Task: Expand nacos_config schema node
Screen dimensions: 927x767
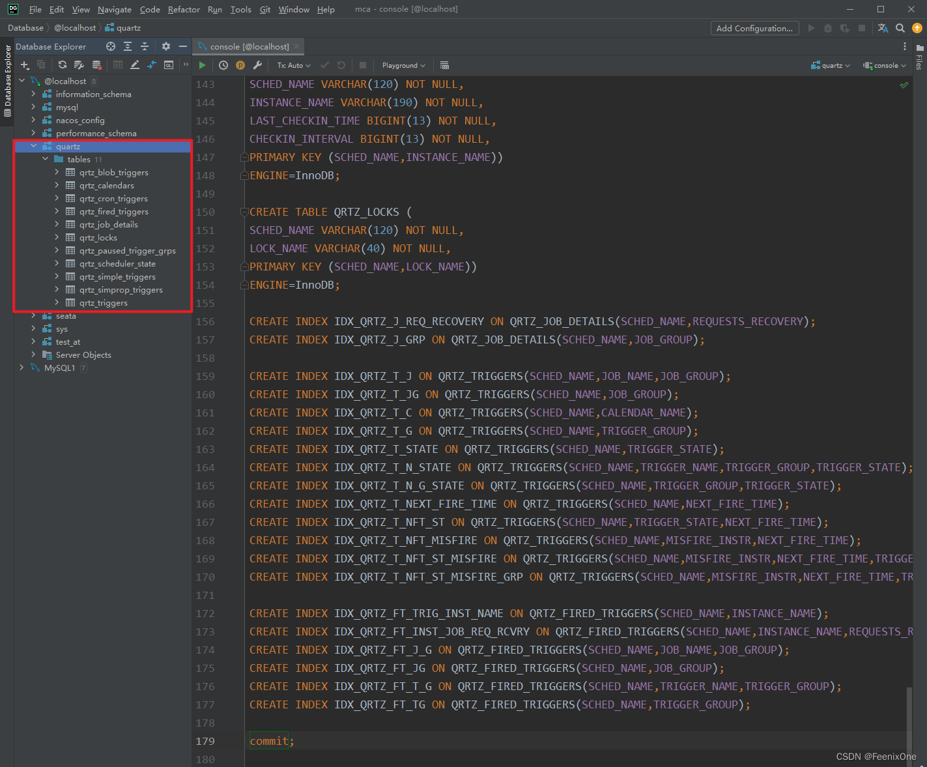Action: [x=33, y=120]
